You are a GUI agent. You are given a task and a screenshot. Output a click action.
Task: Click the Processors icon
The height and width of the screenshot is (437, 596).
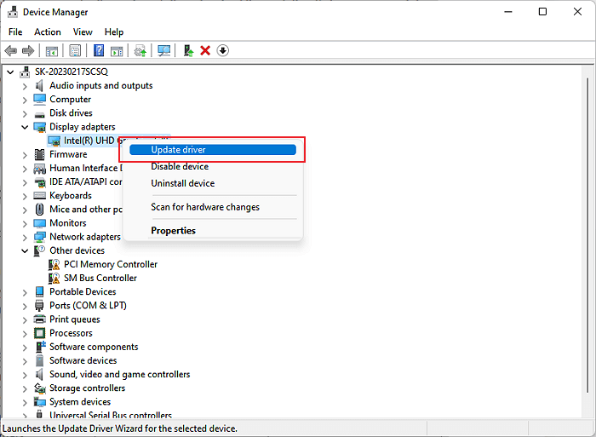[39, 333]
